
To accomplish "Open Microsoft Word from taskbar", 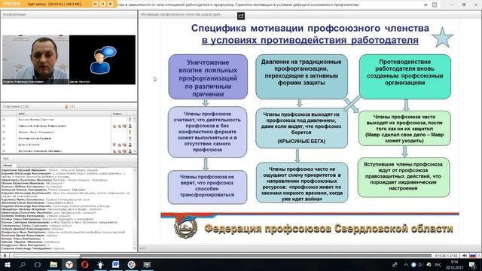I will click(115, 264).
